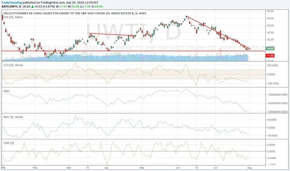Image resolution: width=290 pixels, height=171 pixels.
Task: Click the Aug date axis label
Action: 249,168
